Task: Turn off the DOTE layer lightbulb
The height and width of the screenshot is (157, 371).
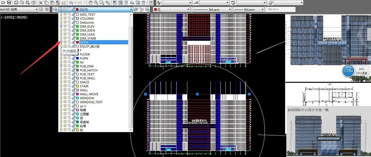Action: [61, 42]
